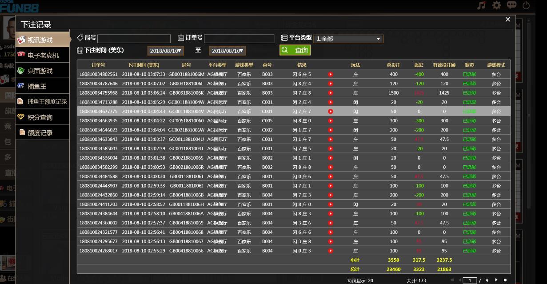547x284 pixels.
Task: Open the start date picker
Action: [x=165, y=51]
